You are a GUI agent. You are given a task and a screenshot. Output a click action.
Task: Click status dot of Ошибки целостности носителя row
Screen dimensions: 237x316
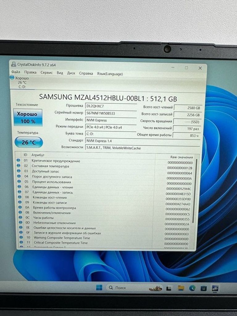pos(21,227)
